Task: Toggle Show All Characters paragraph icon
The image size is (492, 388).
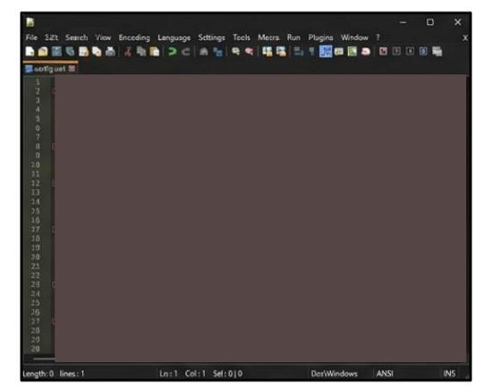Action: tap(311, 52)
